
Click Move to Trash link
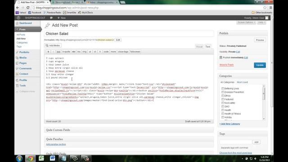click(x=226, y=65)
